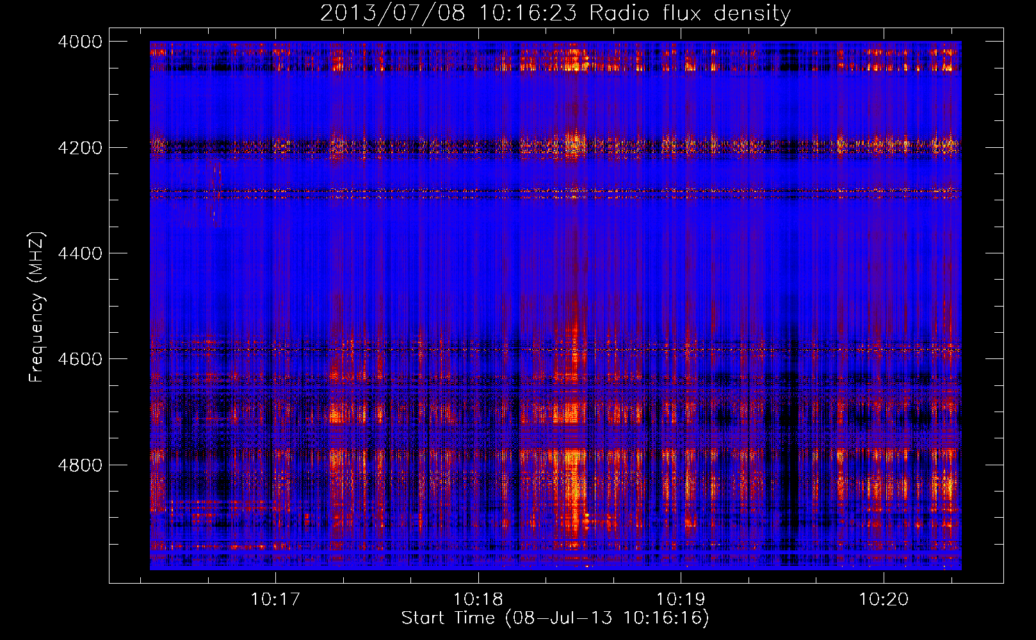This screenshot has width=1036, height=640.
Task: Click the 10:20 time axis label
Action: (884, 600)
